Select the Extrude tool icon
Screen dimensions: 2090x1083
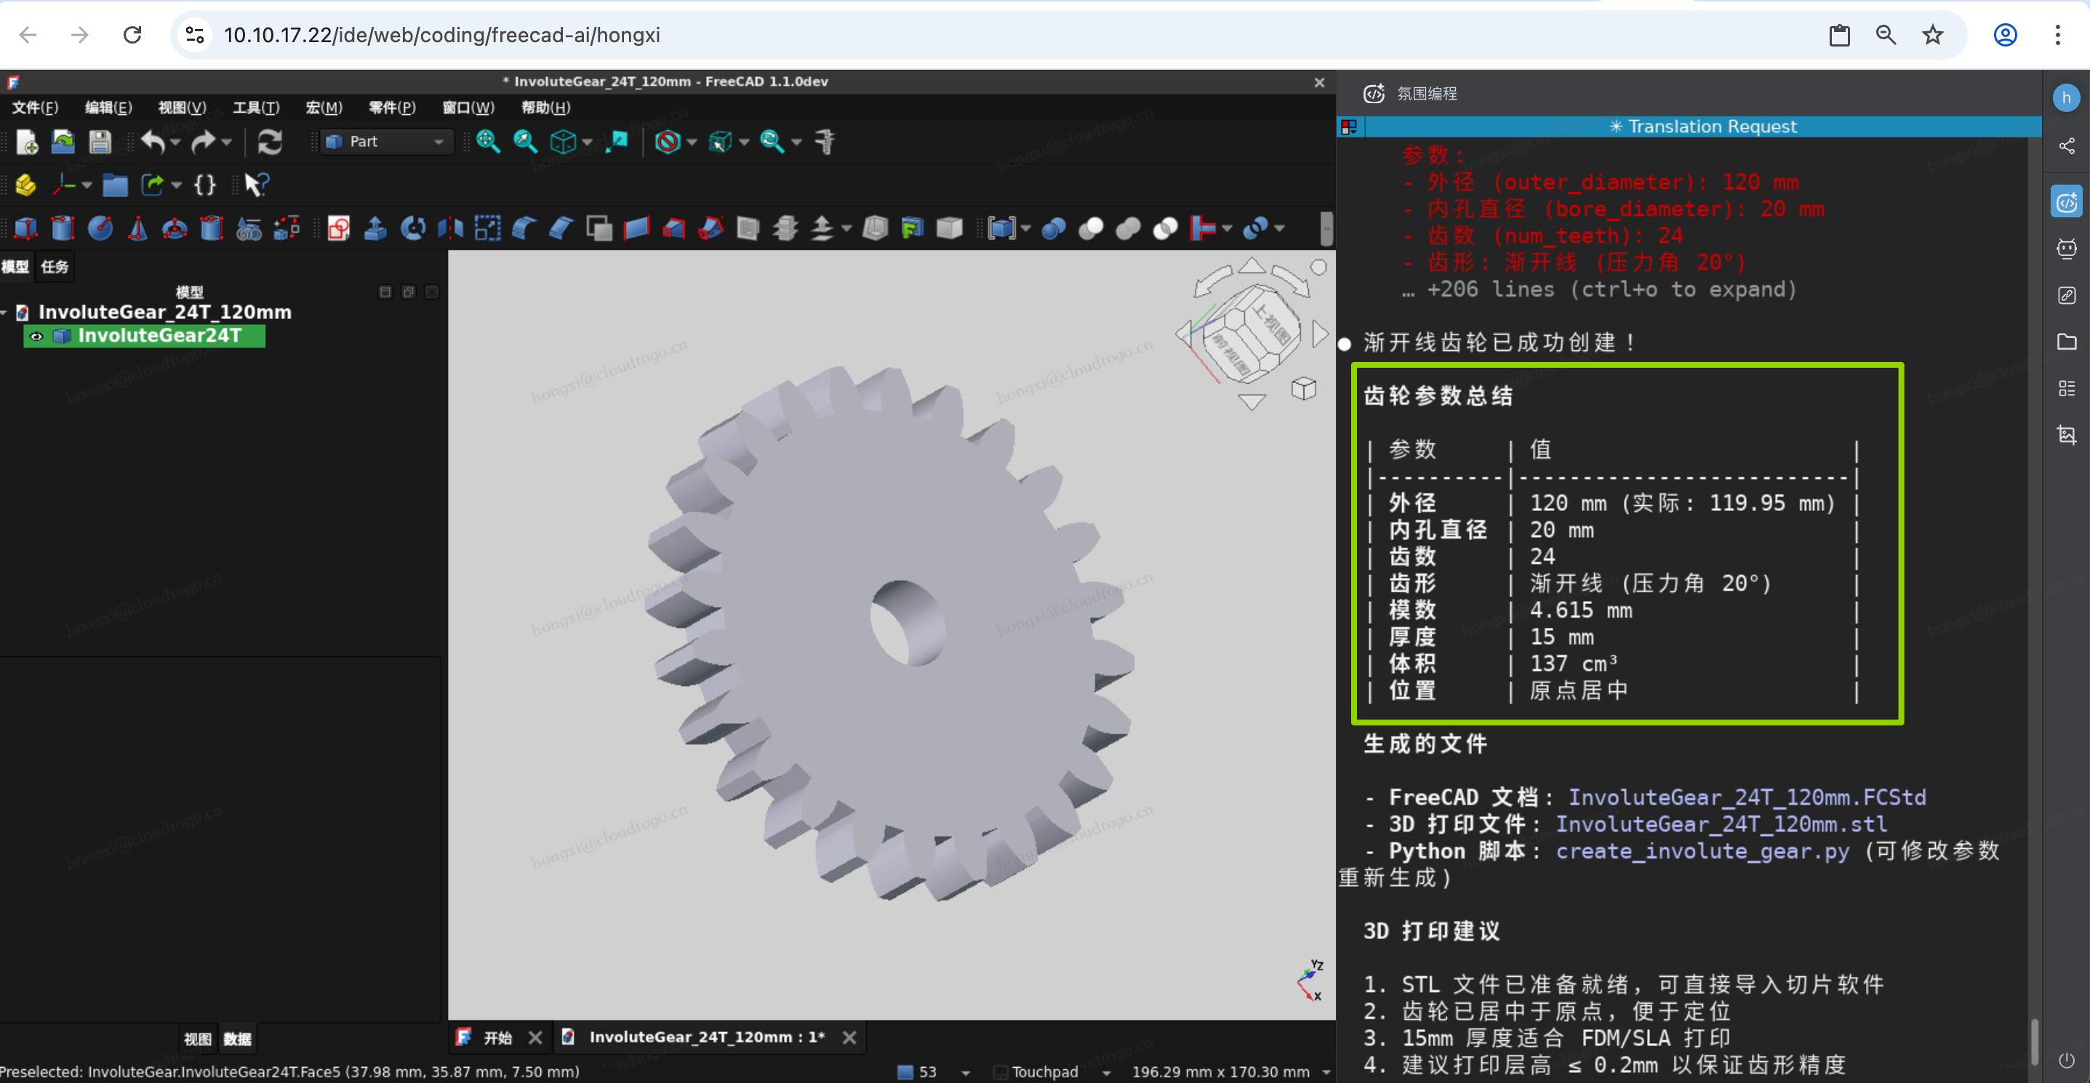(375, 229)
